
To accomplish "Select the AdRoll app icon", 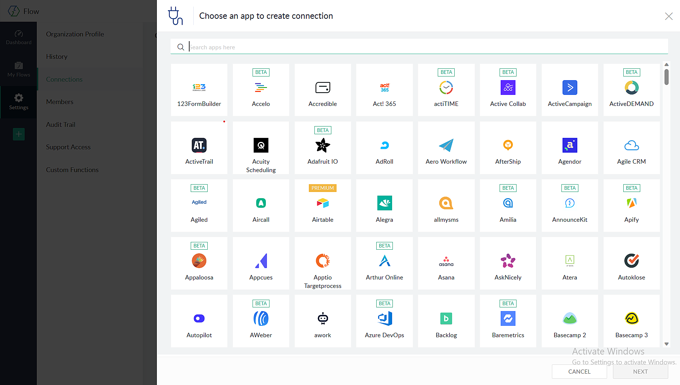I will coord(384,145).
